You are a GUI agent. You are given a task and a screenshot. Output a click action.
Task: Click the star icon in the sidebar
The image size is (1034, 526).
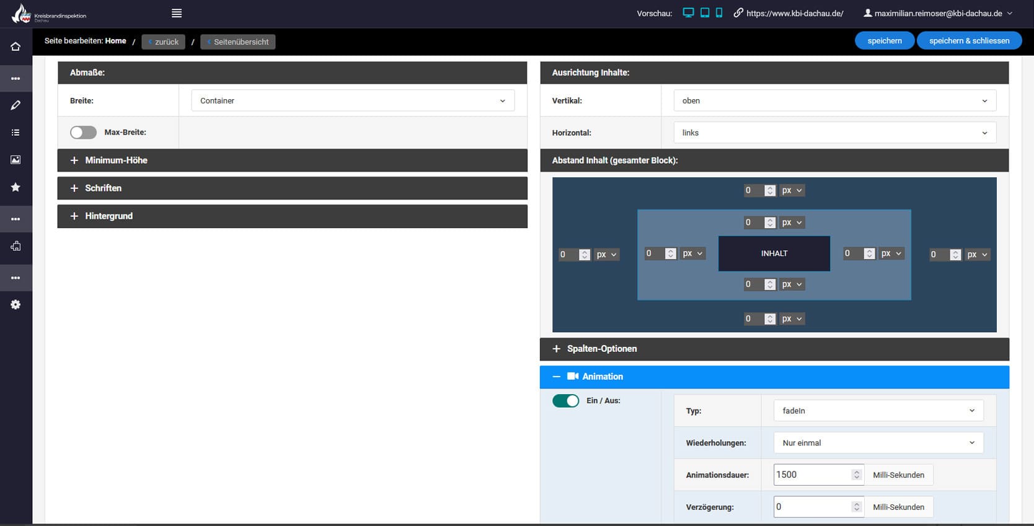(x=15, y=187)
